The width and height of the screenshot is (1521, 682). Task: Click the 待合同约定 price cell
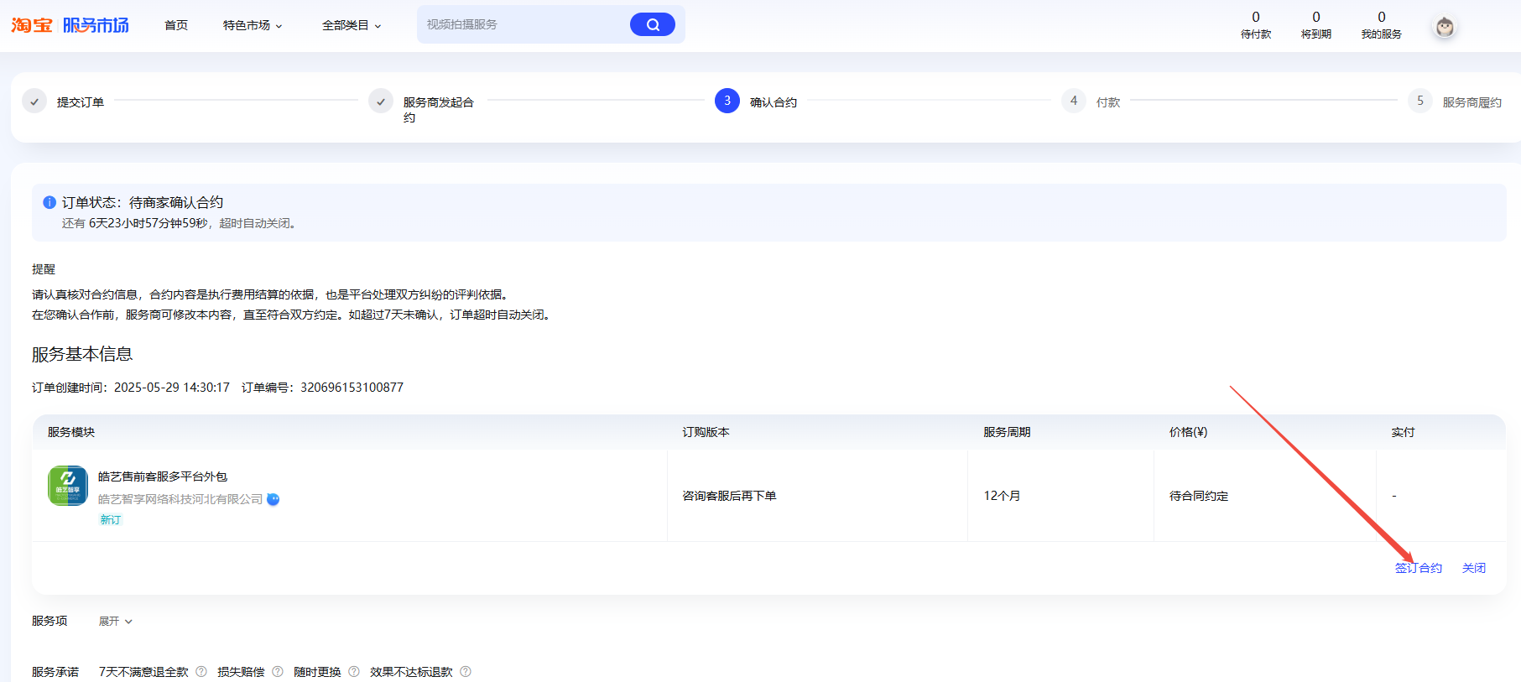point(1199,496)
